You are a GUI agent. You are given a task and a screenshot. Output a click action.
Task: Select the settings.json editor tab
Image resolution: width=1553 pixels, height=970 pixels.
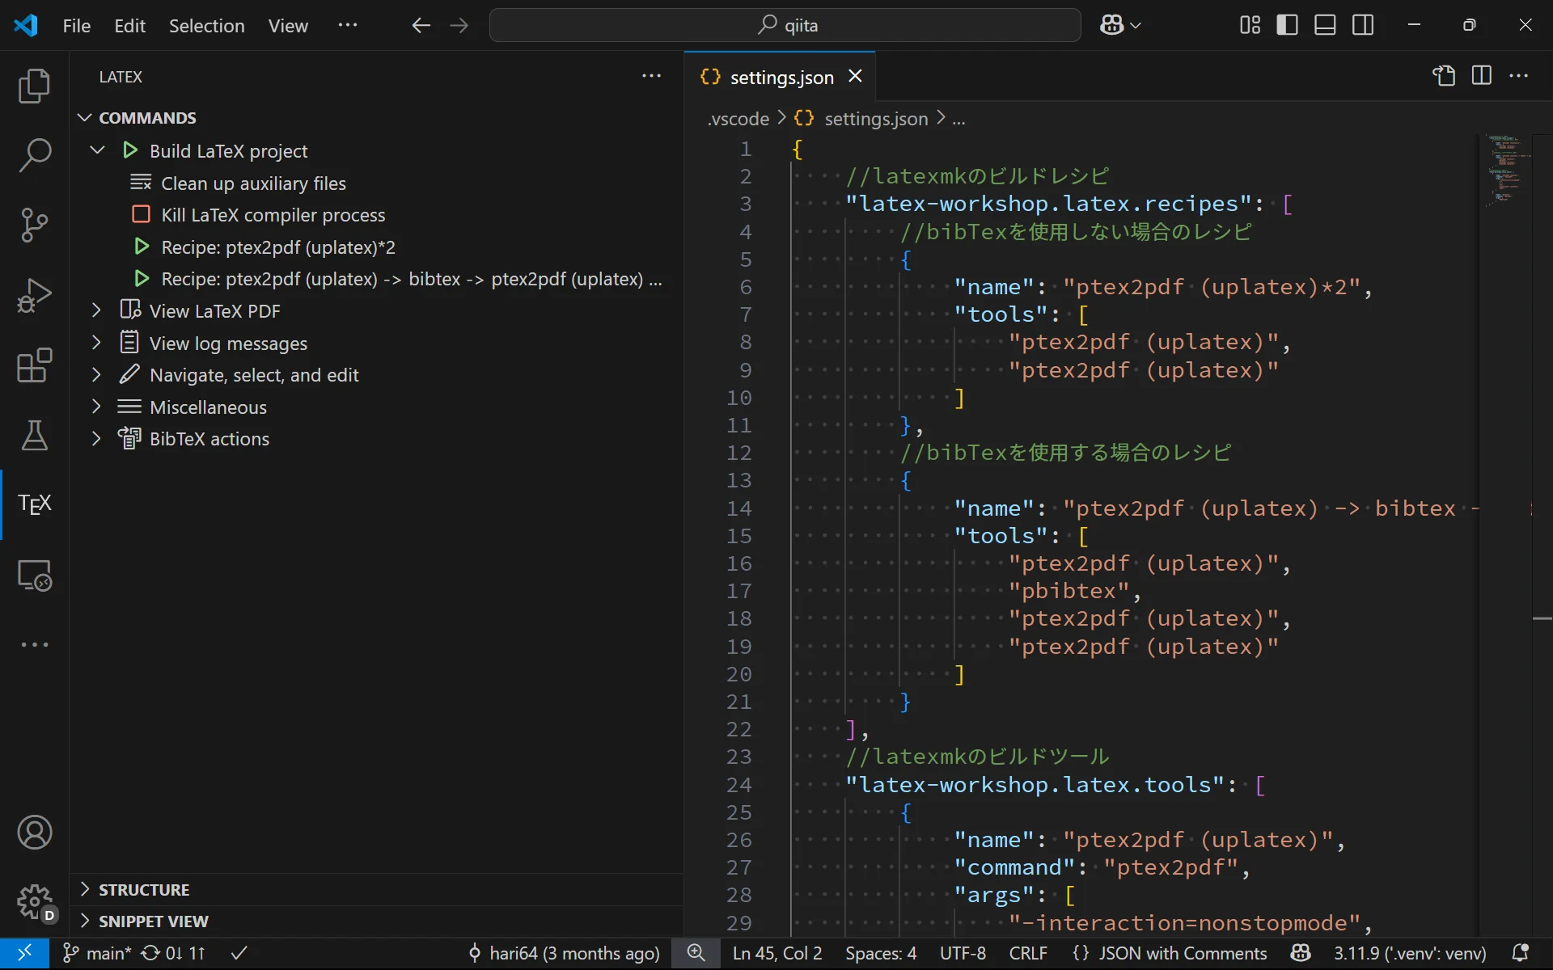click(781, 77)
